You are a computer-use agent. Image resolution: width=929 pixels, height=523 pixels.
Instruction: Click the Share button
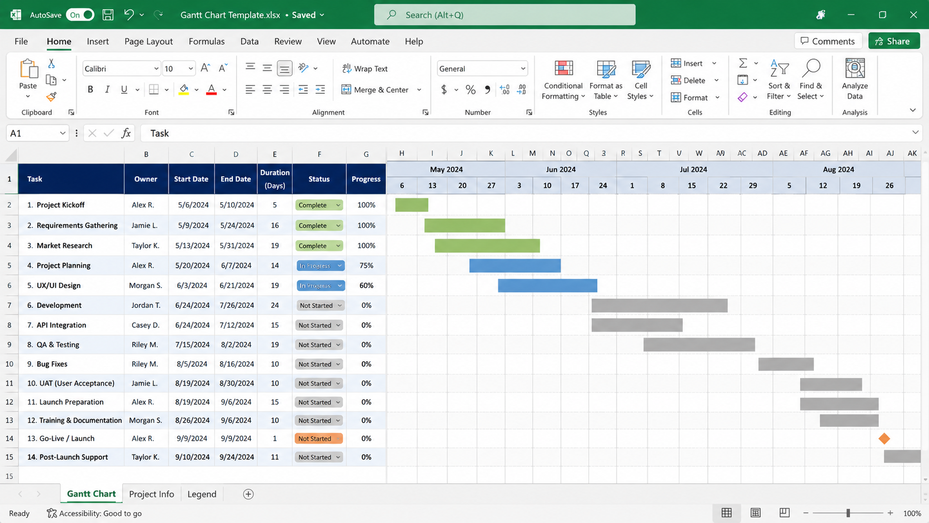[x=894, y=41]
